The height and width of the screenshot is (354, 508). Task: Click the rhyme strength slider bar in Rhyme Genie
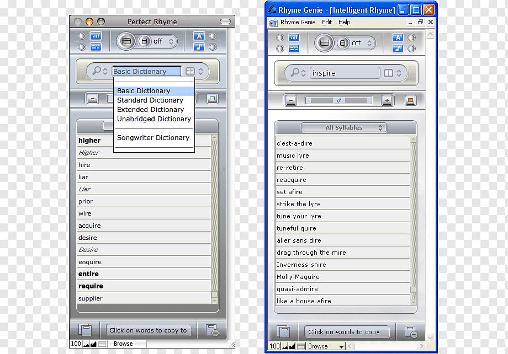point(338,101)
